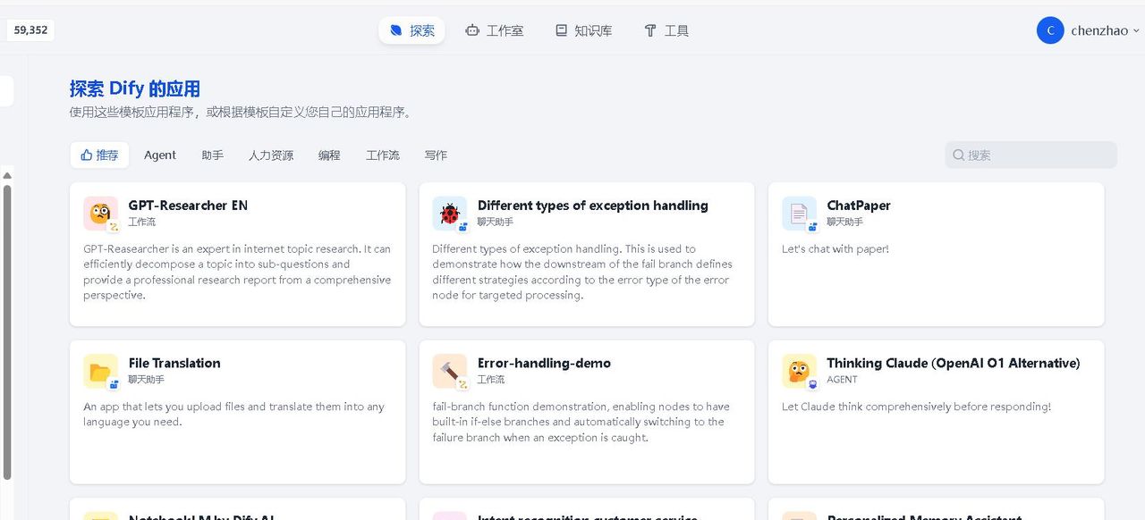Filter apps by Agent category
Viewport: 1145px width, 520px height.
click(x=160, y=155)
